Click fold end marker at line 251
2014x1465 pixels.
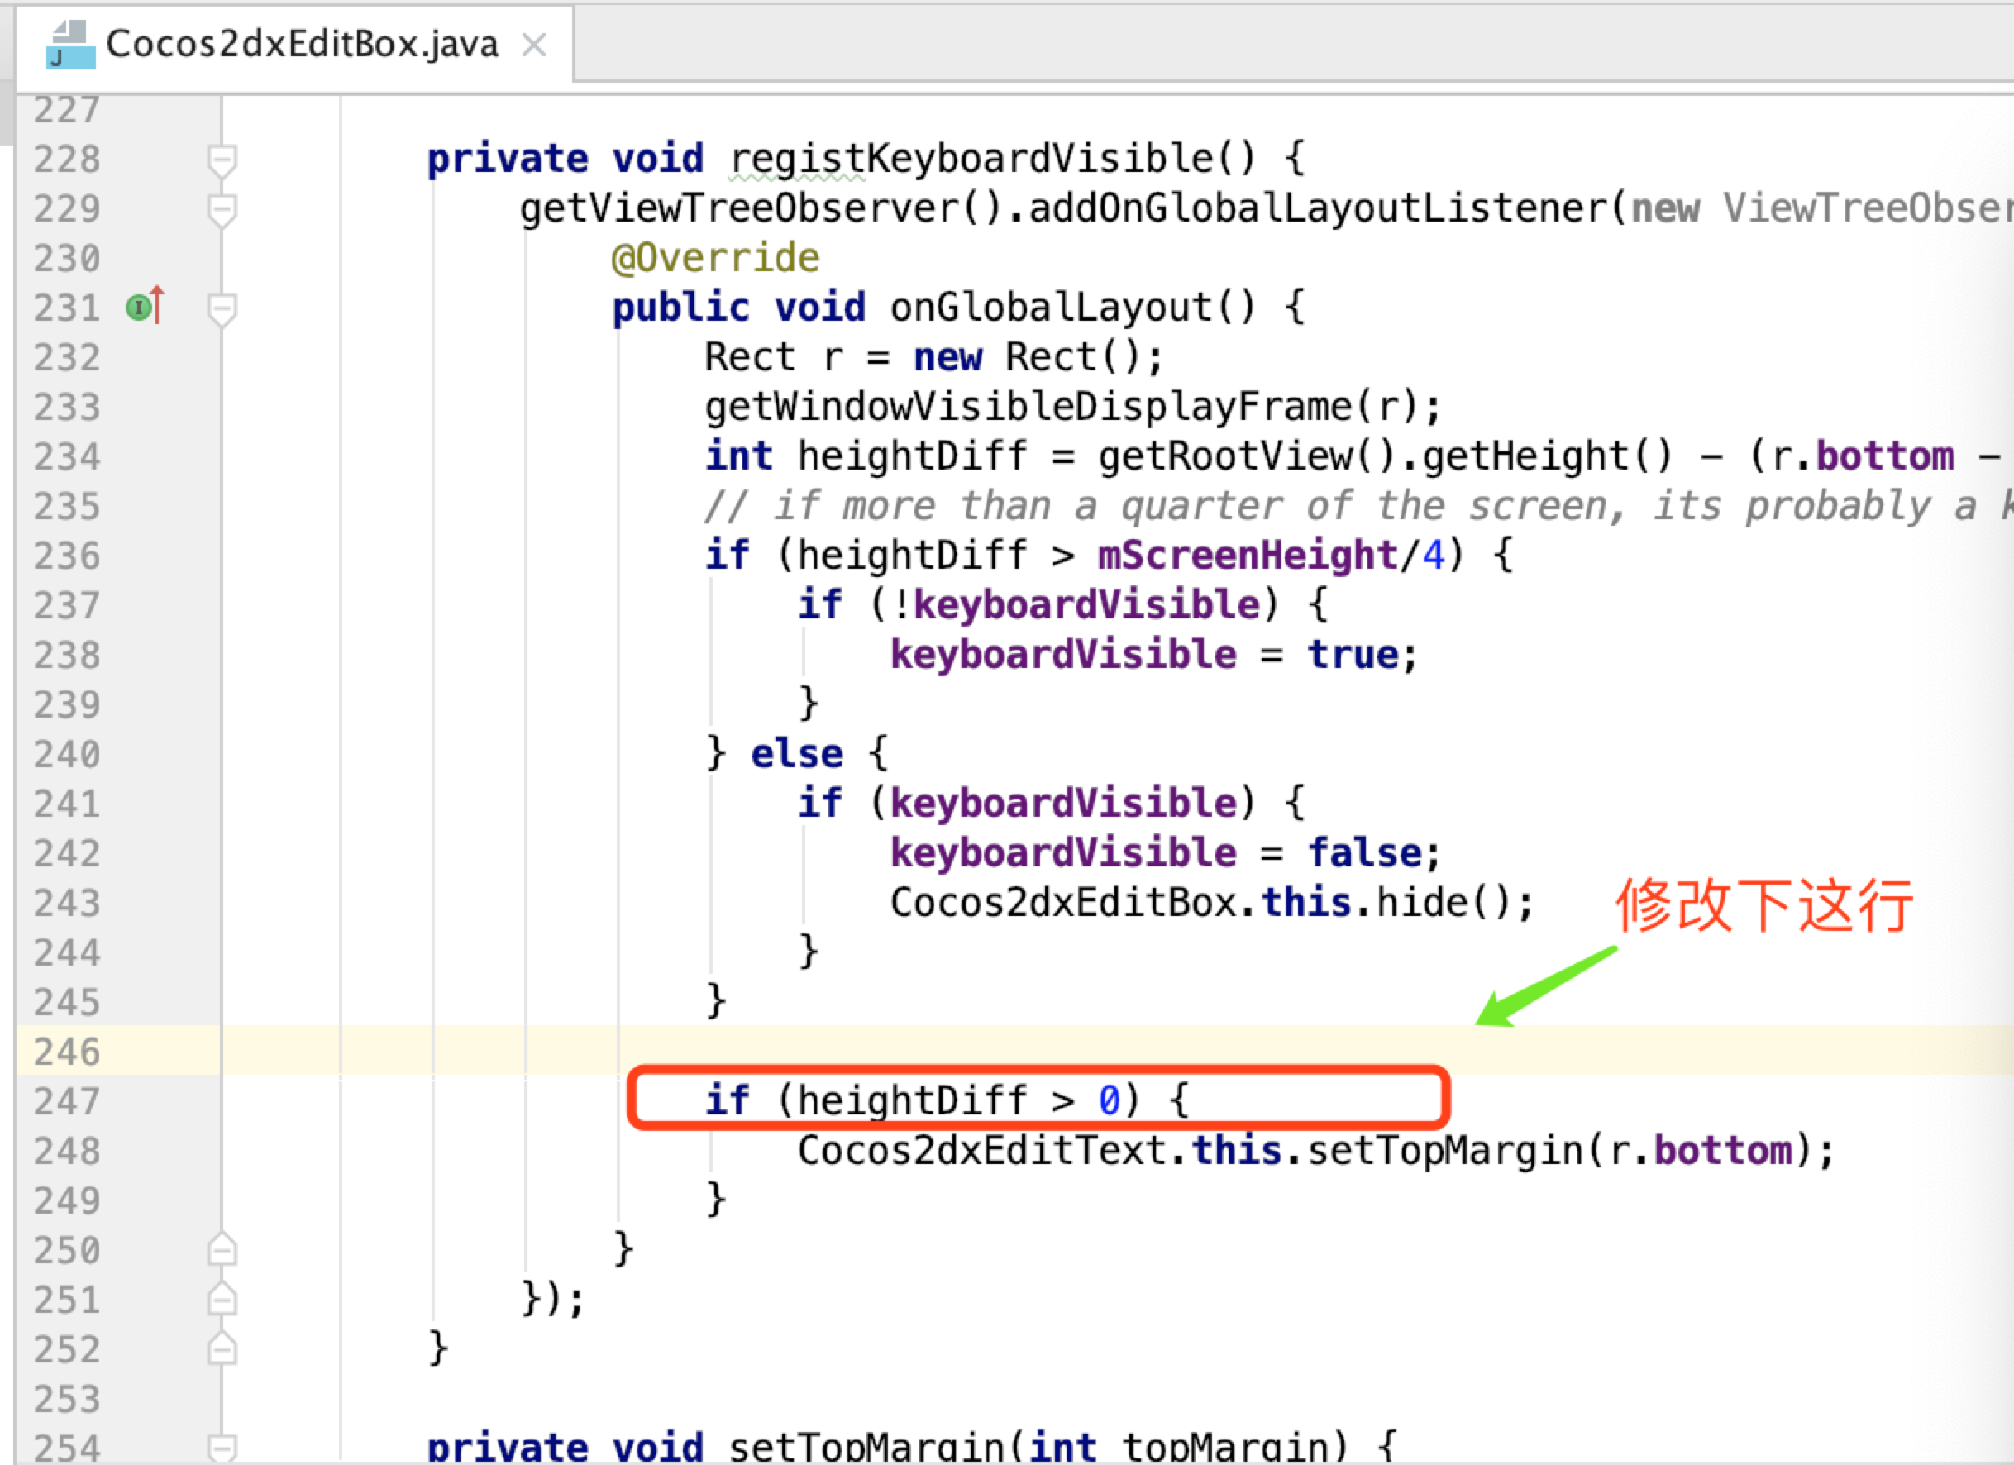tap(222, 1299)
